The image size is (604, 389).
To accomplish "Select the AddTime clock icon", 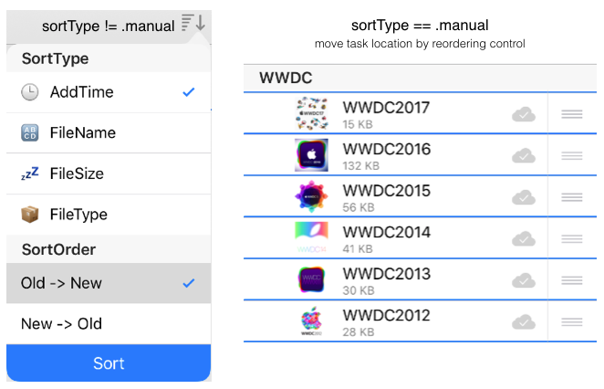I will pyautogui.click(x=30, y=92).
